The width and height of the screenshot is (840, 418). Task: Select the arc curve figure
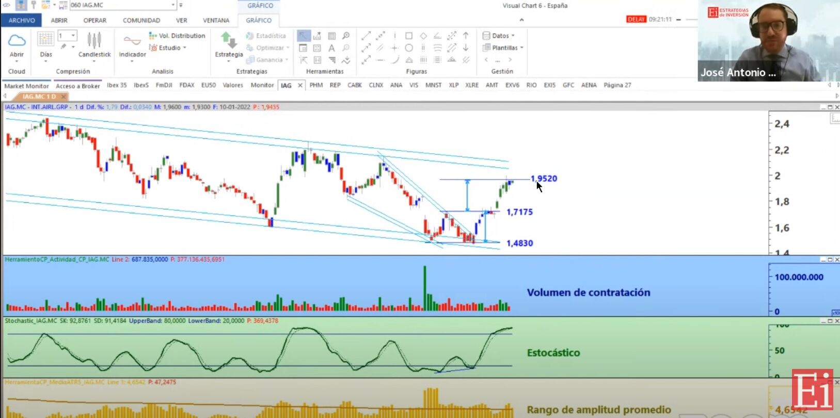(394, 60)
